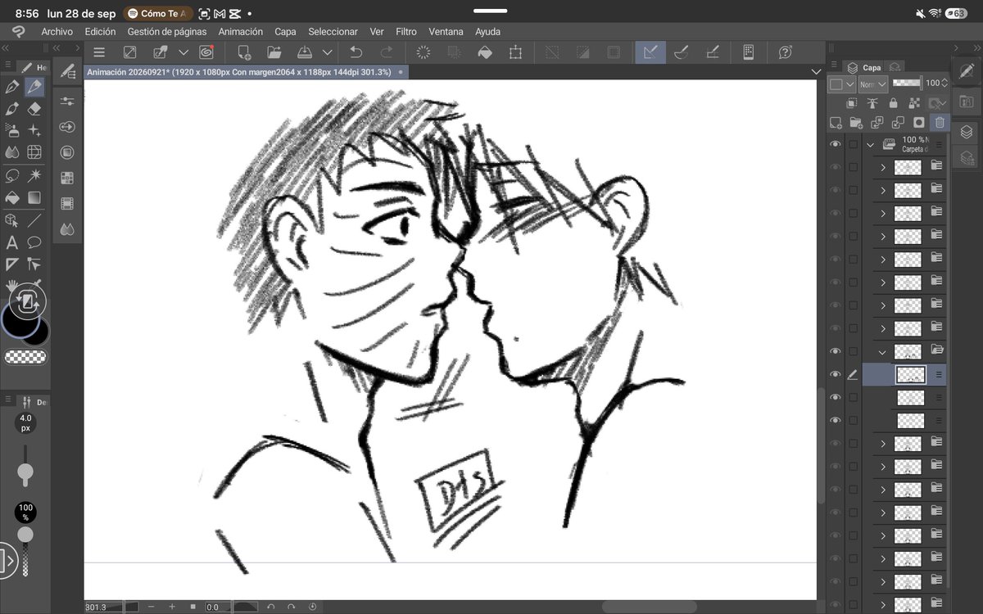Open the Filtro menu

[x=406, y=32]
